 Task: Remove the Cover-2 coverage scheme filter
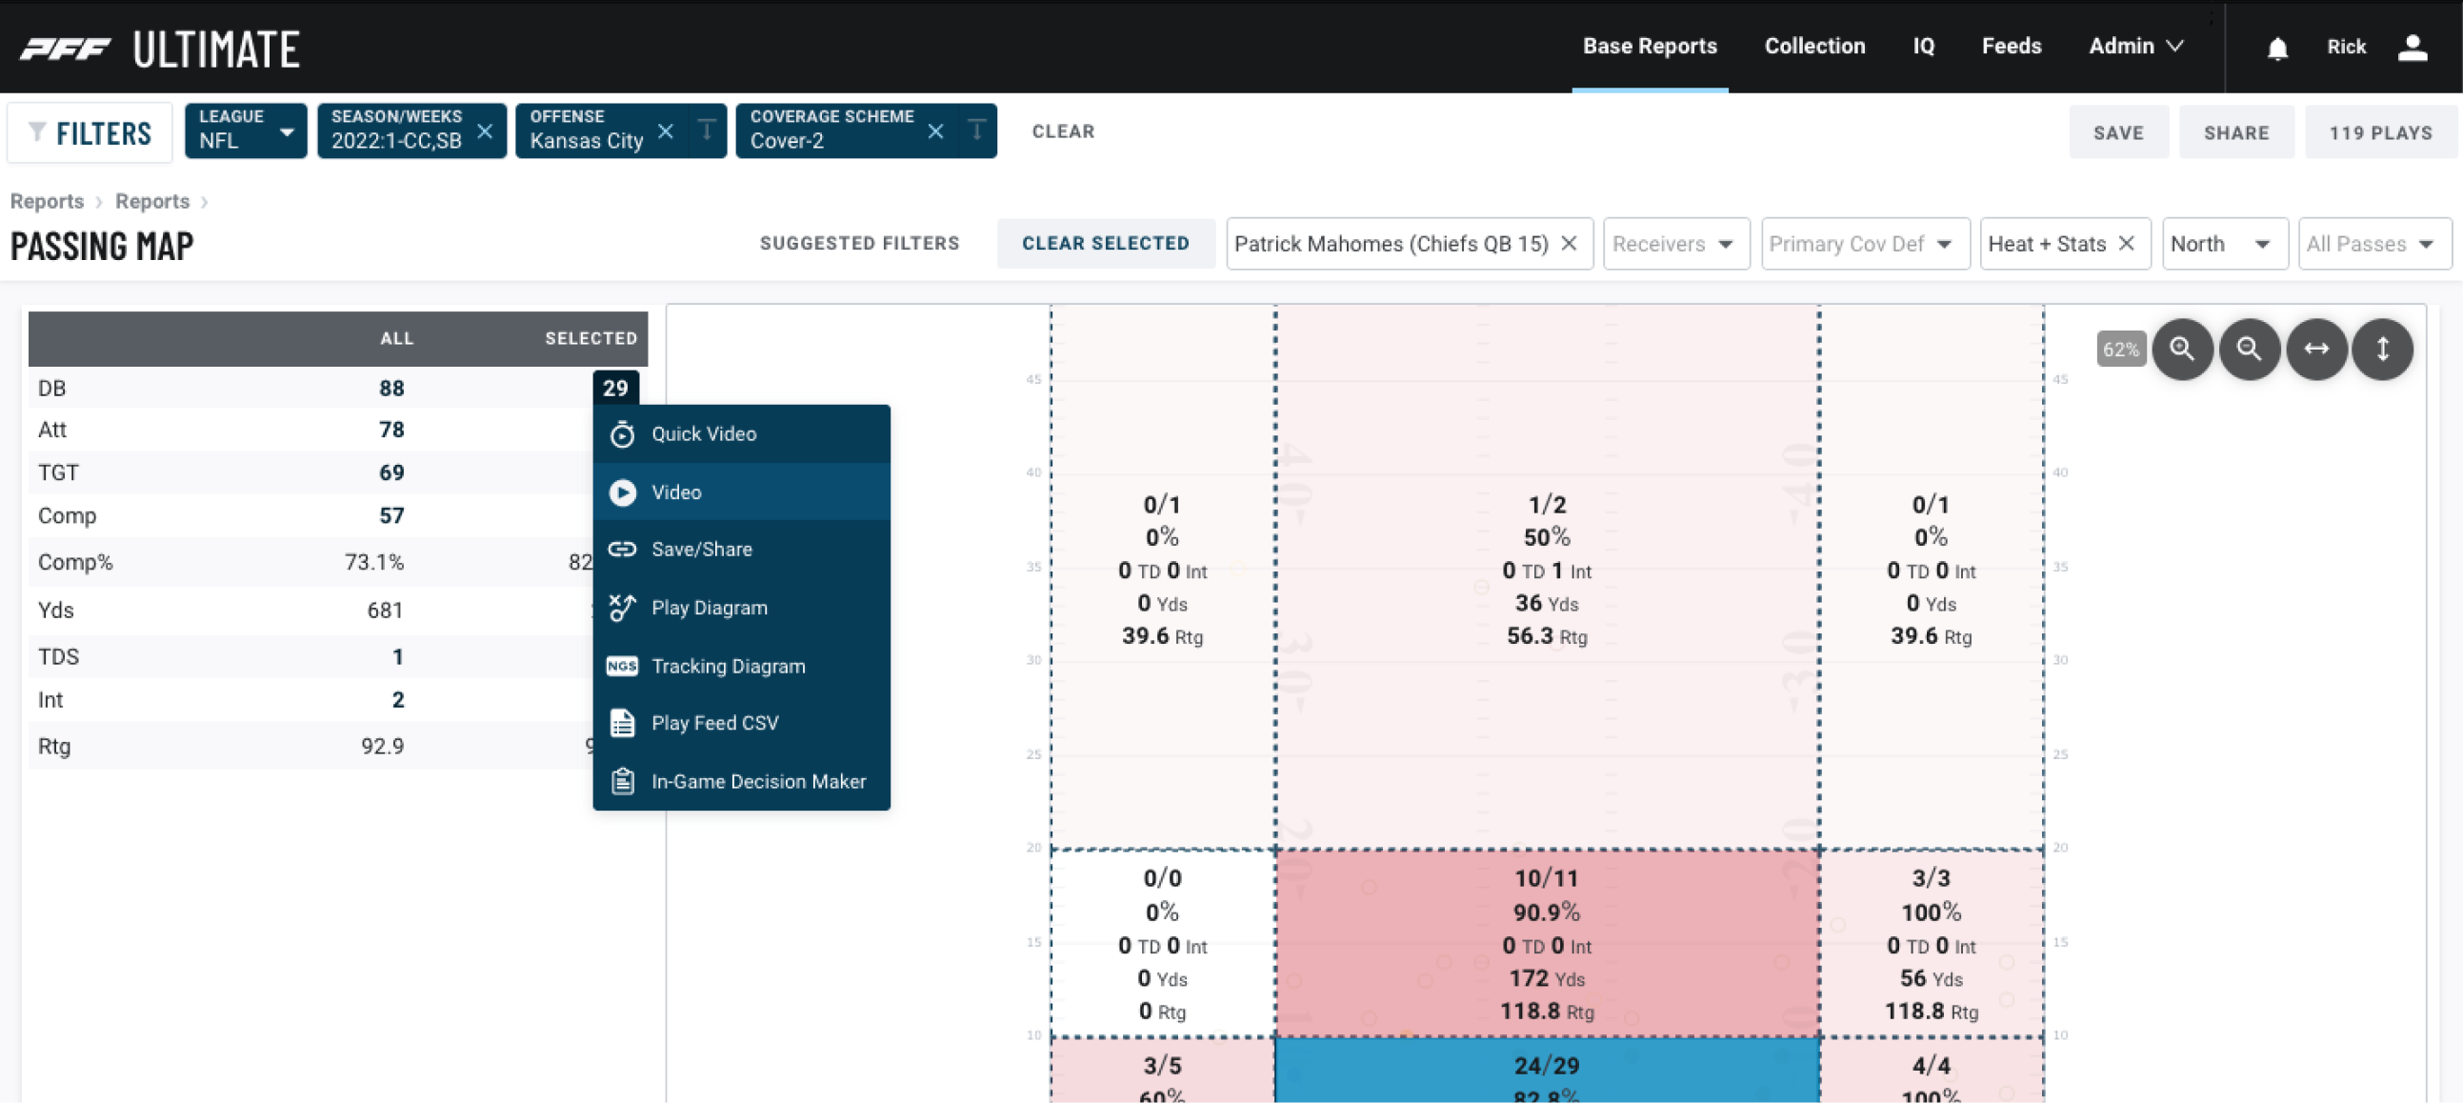pyautogui.click(x=935, y=130)
